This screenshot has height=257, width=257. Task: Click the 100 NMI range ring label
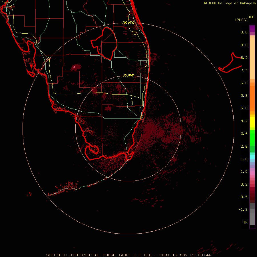pyautogui.click(x=128, y=23)
